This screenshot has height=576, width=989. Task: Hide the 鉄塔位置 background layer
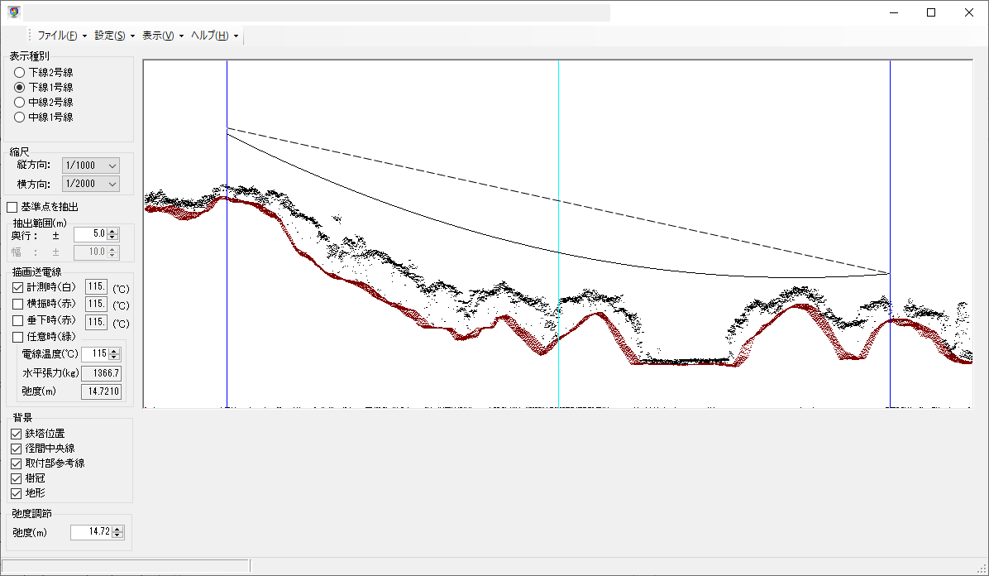coord(17,434)
